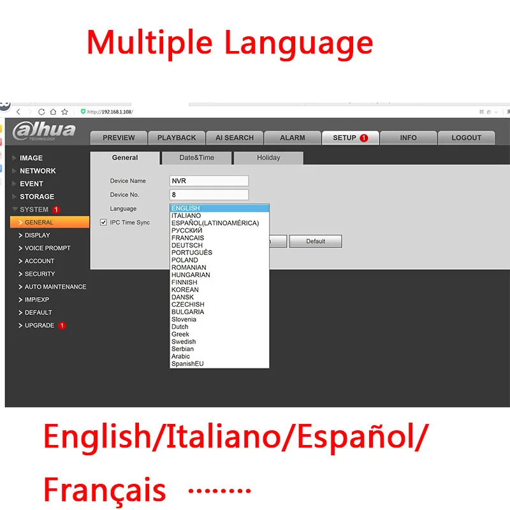Select Serbian language option
This screenshot has height=510, width=510.
[219, 349]
